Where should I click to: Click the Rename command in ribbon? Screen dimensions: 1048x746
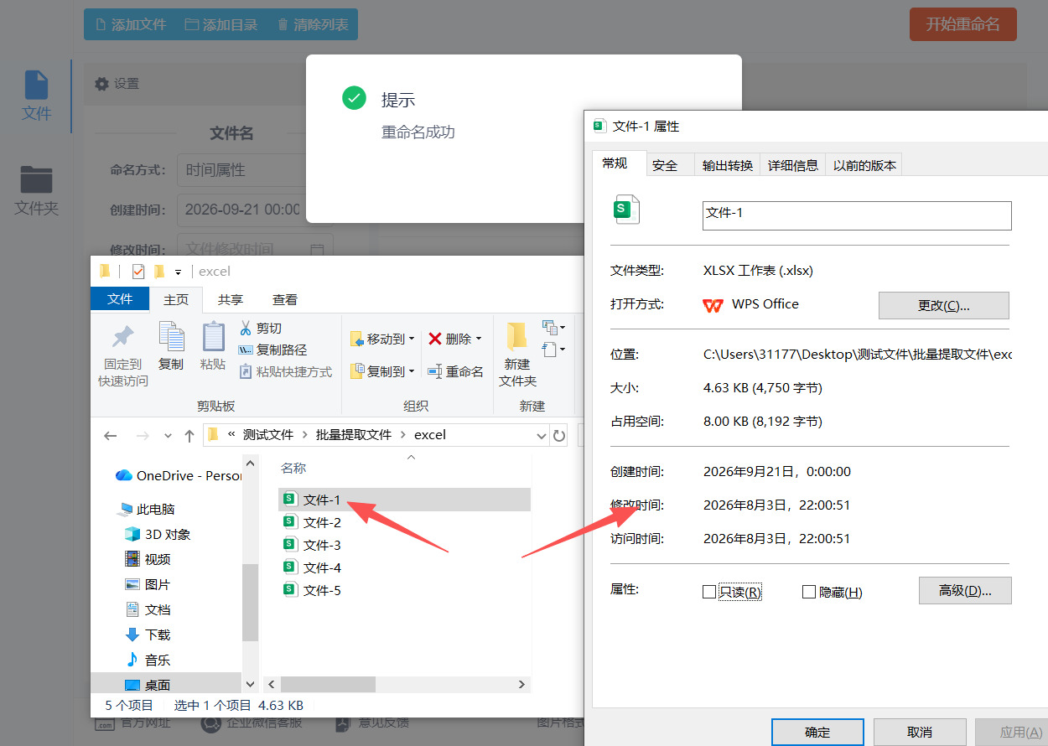click(455, 371)
